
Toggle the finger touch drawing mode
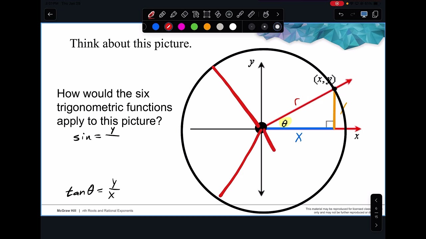[266, 14]
